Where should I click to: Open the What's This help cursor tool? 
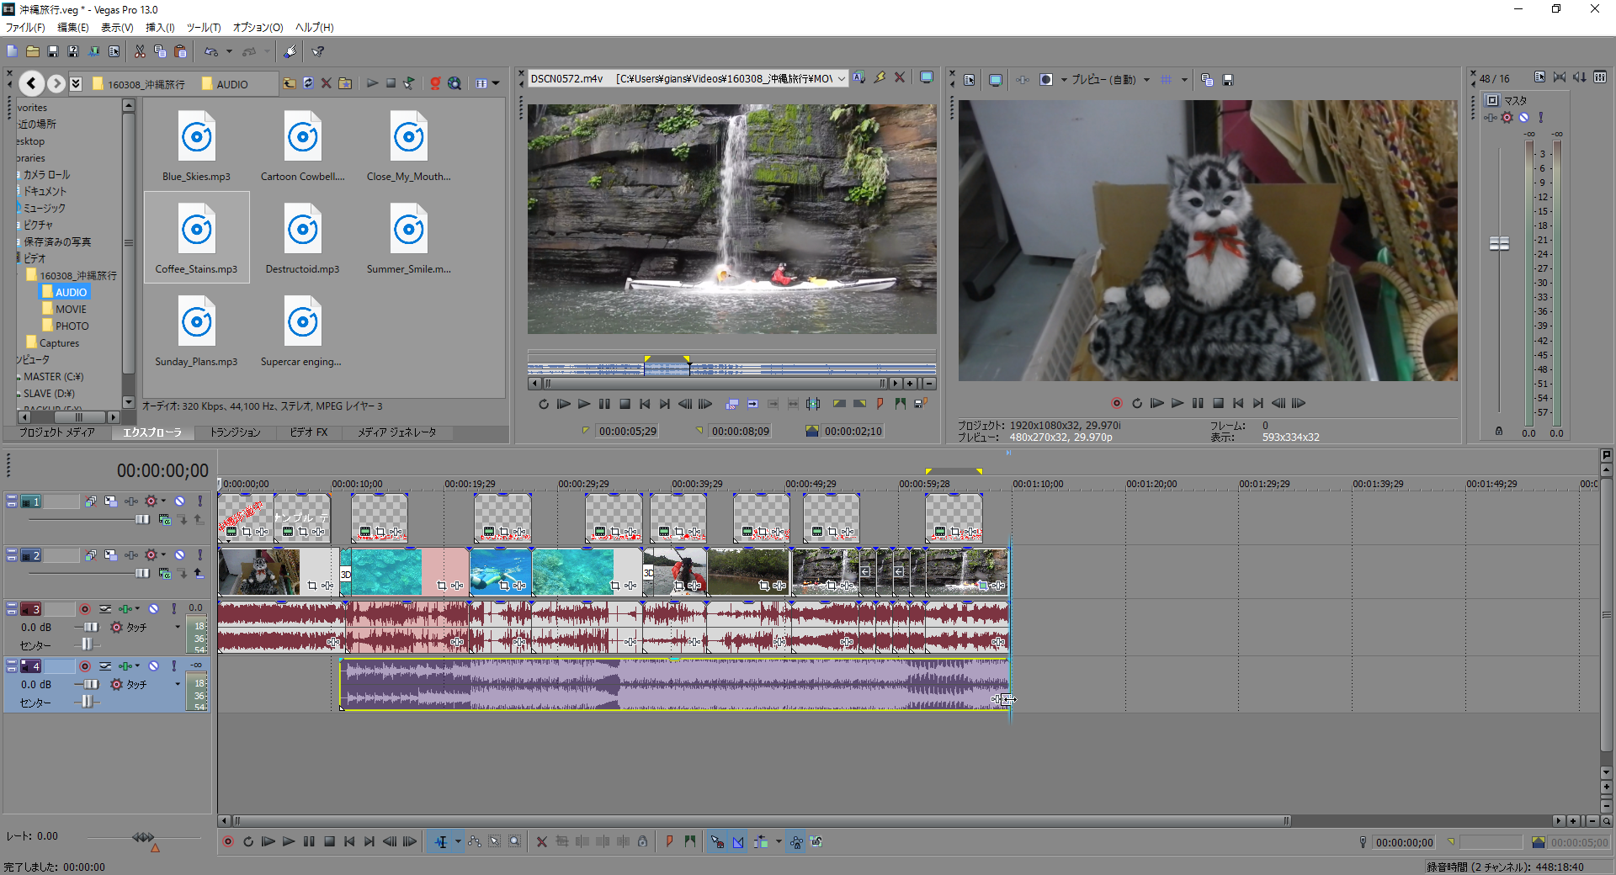point(318,51)
